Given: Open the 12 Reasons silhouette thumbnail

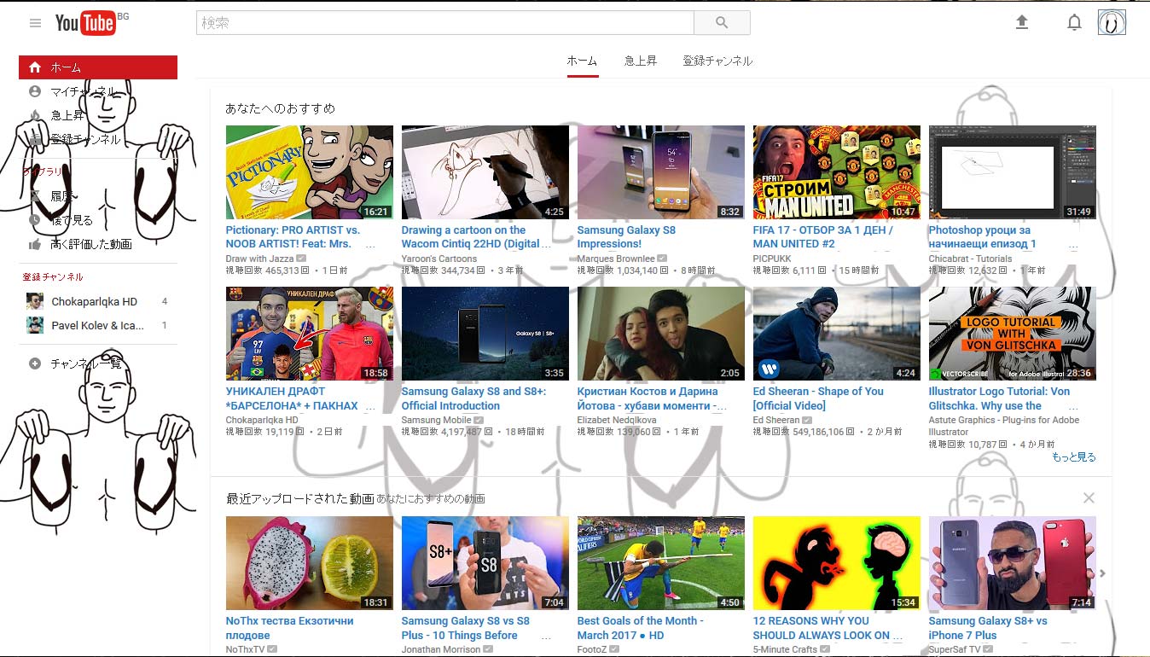Looking at the screenshot, I should (x=837, y=563).
